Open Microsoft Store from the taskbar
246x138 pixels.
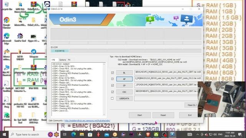(x=90, y=135)
